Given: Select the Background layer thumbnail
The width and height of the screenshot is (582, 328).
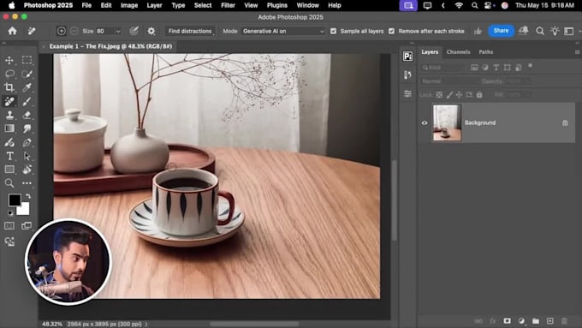Looking at the screenshot, I should coord(447,122).
